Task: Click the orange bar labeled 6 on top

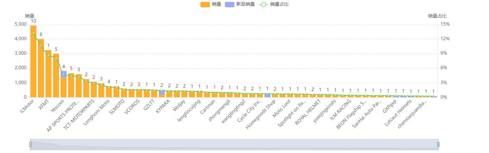Action: [41, 68]
